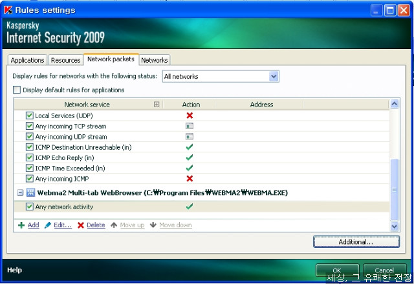Click the Move down arrow icon
Image resolution: width=414 pixels, height=284 pixels.
pyautogui.click(x=153, y=225)
